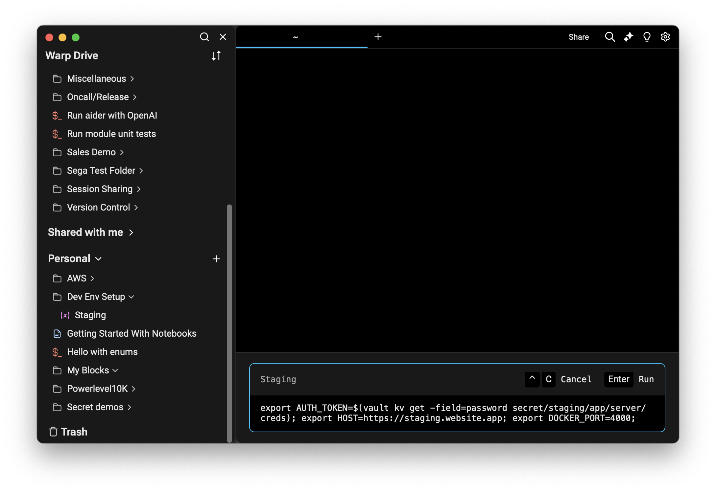Close the Warp Drive panel

point(223,37)
